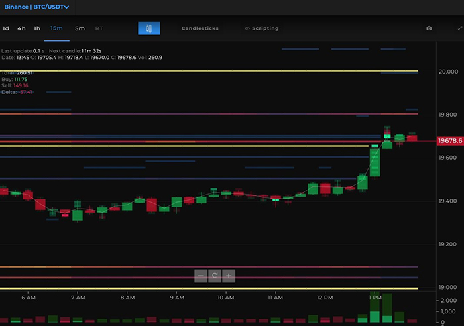Reset chart zoom with the refresh icon

click(x=215, y=276)
